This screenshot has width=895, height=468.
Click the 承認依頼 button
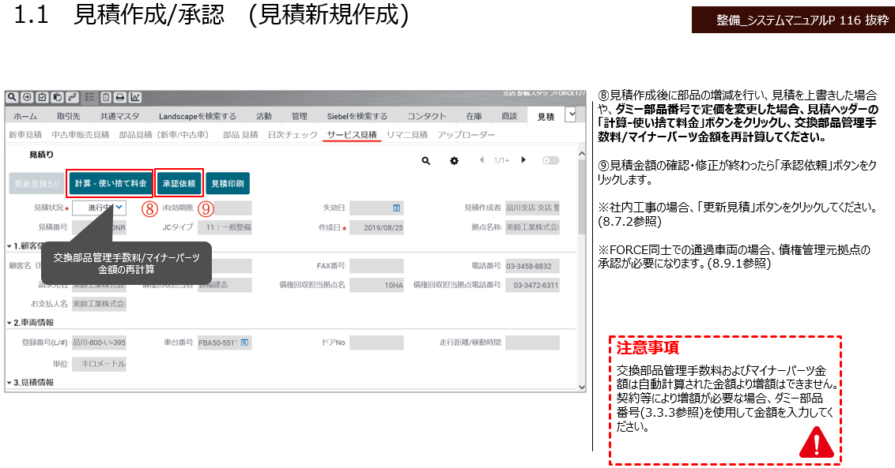(x=179, y=183)
